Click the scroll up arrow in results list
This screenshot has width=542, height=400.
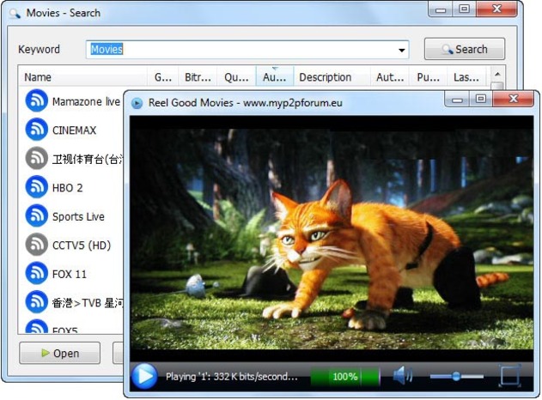(x=497, y=74)
